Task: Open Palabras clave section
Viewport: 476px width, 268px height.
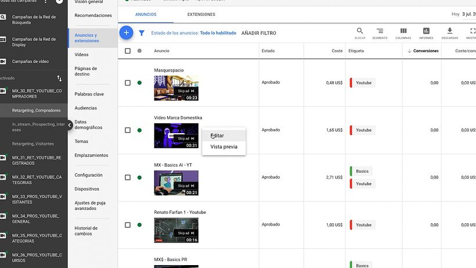Action: coord(89,94)
